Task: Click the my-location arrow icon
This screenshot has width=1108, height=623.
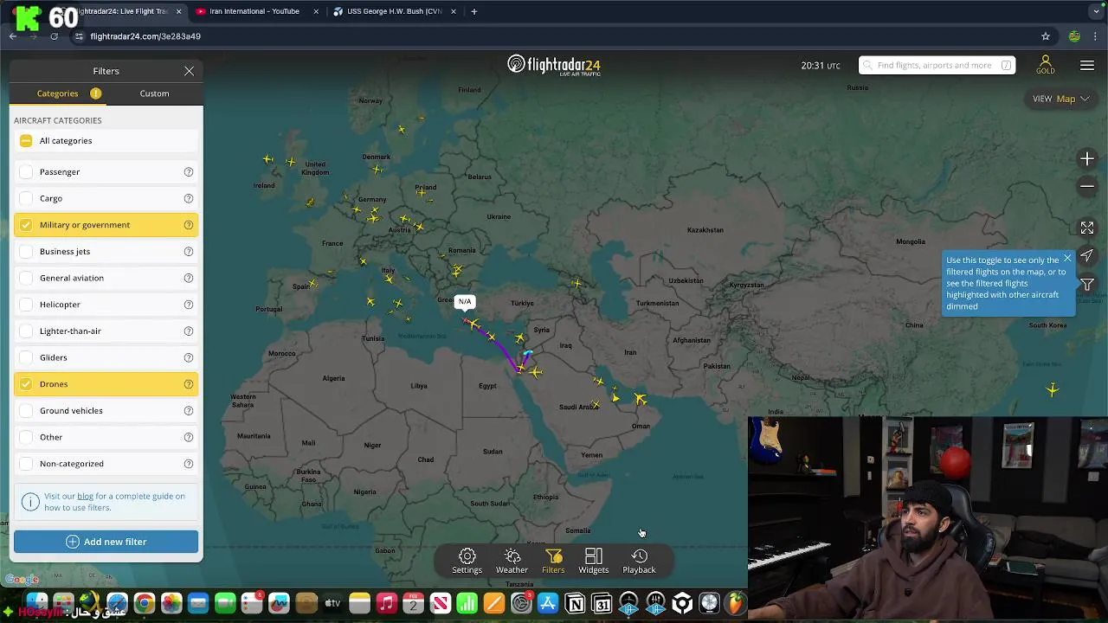Action: [1087, 256]
